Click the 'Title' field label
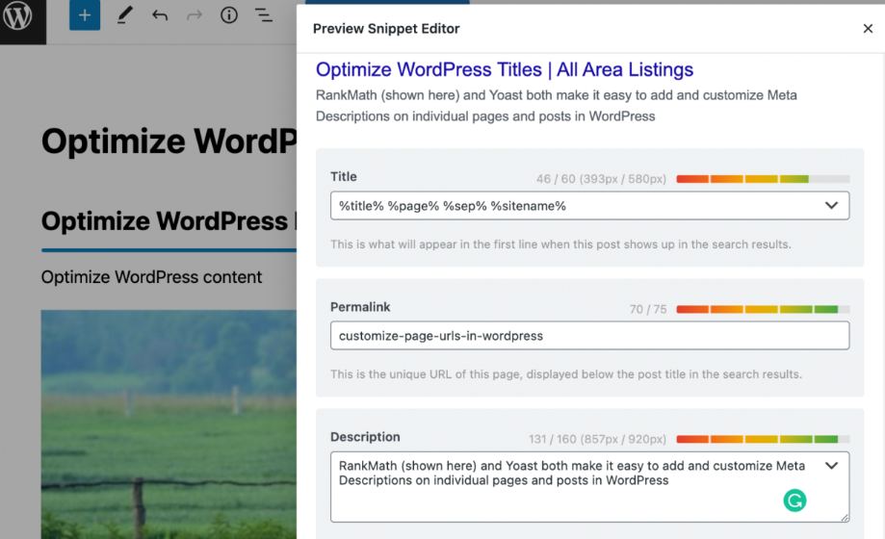Viewport: 885px width, 539px height. pyautogui.click(x=343, y=177)
